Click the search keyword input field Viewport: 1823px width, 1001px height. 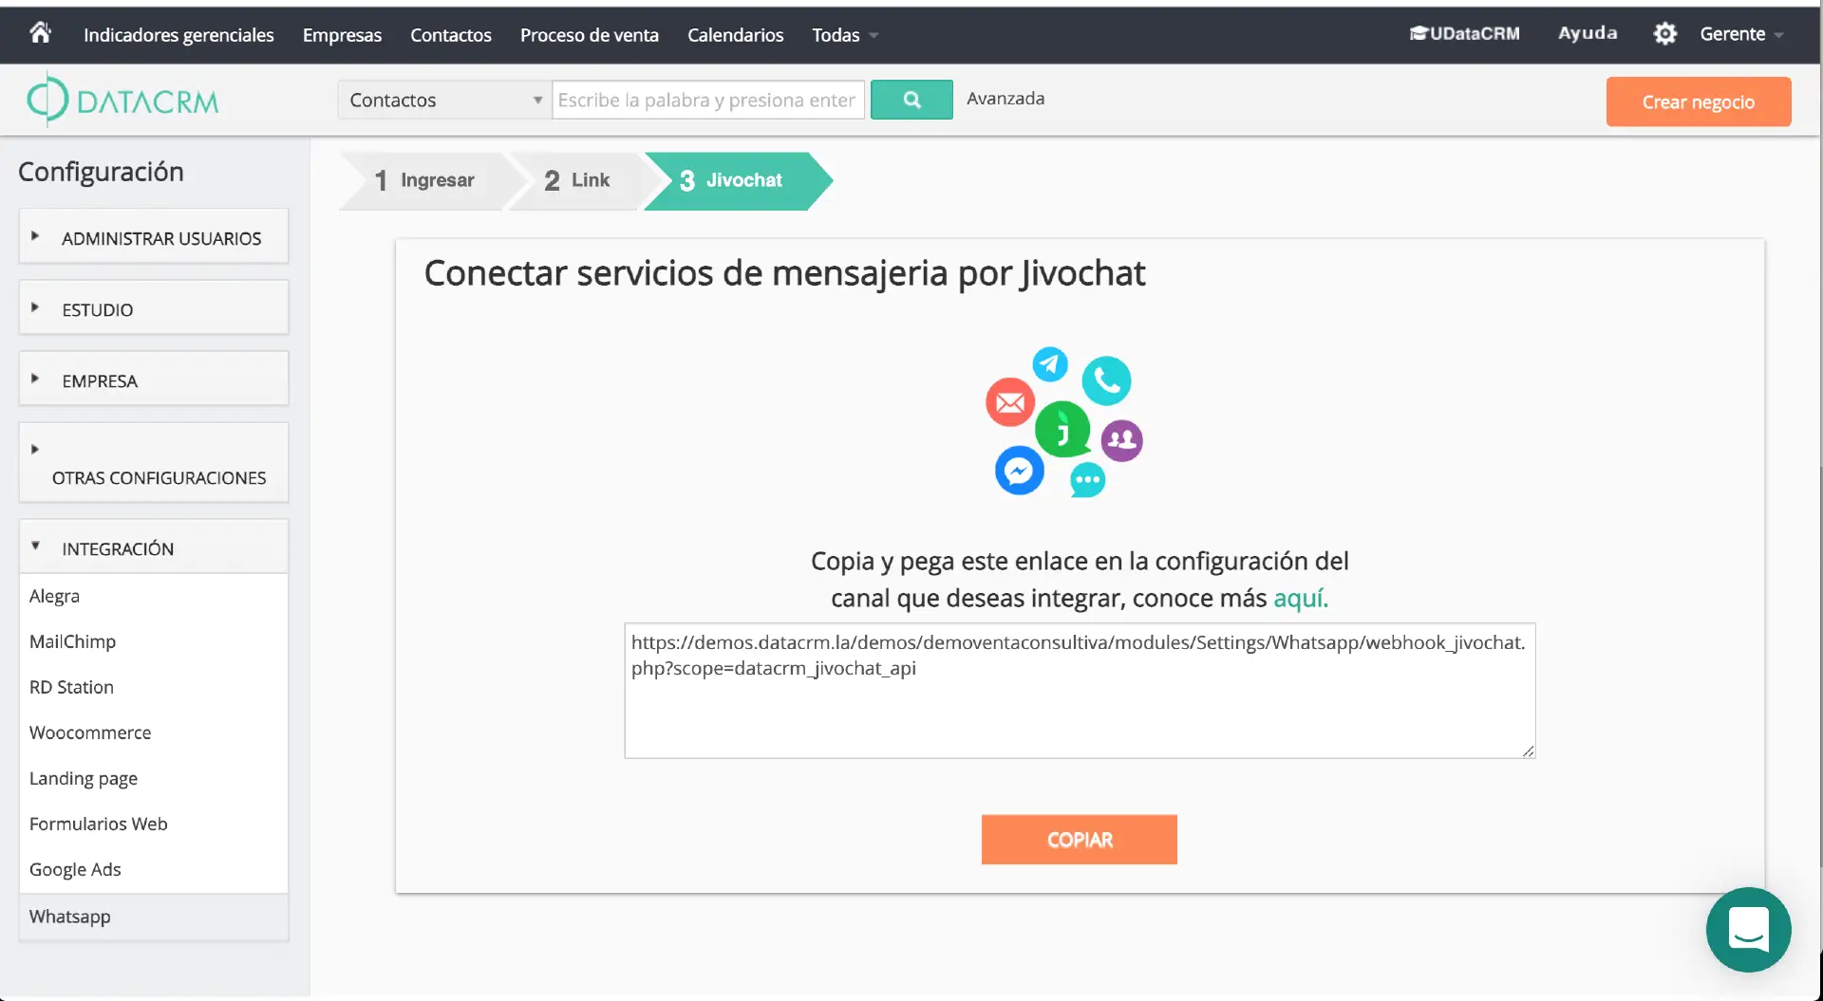(708, 100)
